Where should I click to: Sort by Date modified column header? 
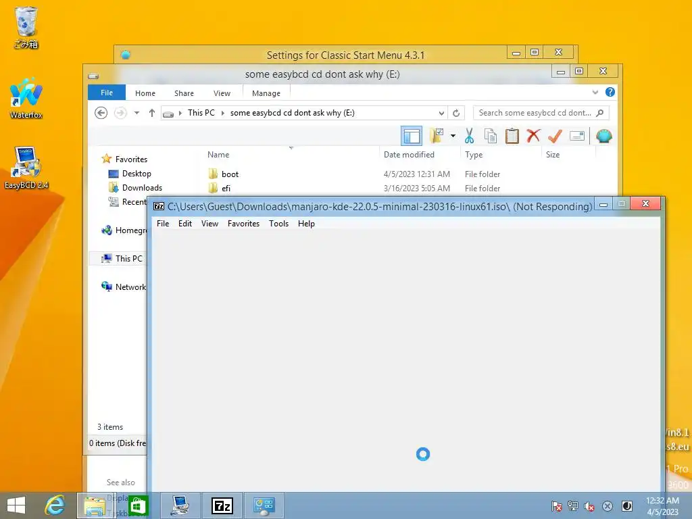[x=409, y=155]
